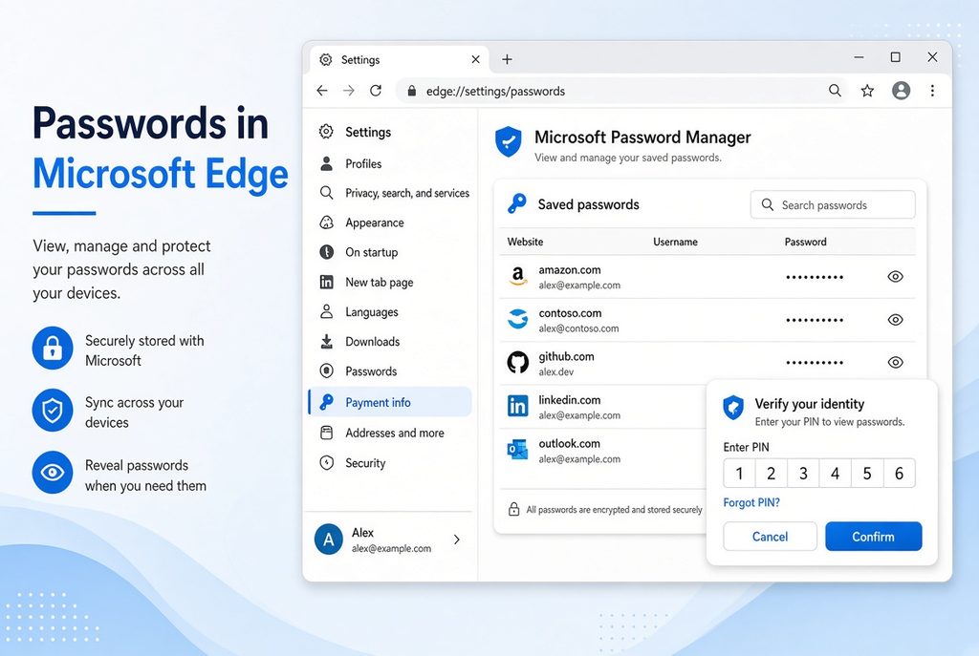This screenshot has width=979, height=656.
Task: Click the first PIN digit box
Action: coord(739,474)
